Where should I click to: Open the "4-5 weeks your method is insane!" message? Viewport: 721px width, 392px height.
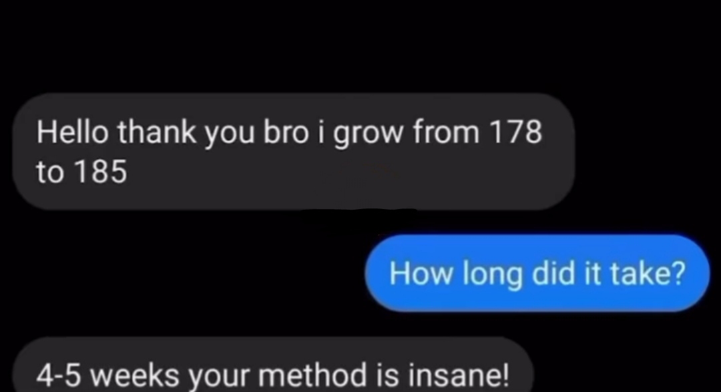272,366
